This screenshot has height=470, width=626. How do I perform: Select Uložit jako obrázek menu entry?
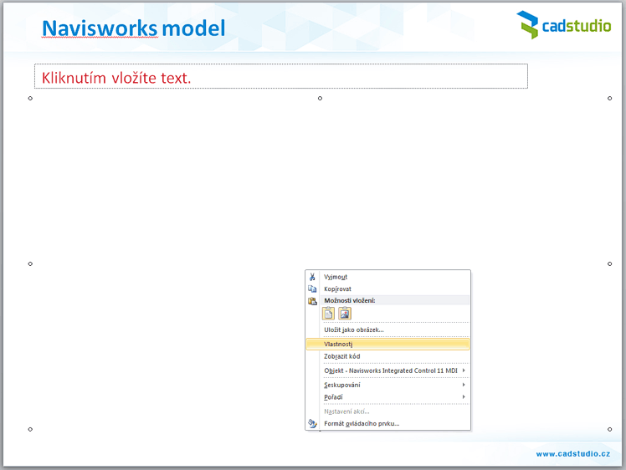click(x=353, y=330)
